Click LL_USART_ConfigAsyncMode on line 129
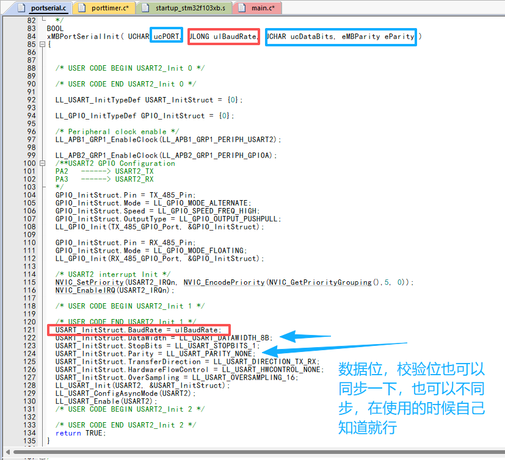The height and width of the screenshot is (460, 505). pyautogui.click(x=107, y=394)
